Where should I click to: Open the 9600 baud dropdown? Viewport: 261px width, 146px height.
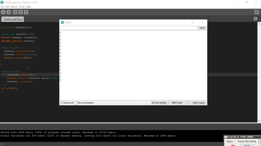click(x=180, y=103)
